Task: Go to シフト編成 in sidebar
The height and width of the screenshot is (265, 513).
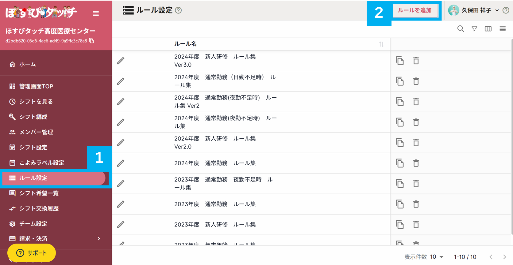Action: tap(33, 117)
